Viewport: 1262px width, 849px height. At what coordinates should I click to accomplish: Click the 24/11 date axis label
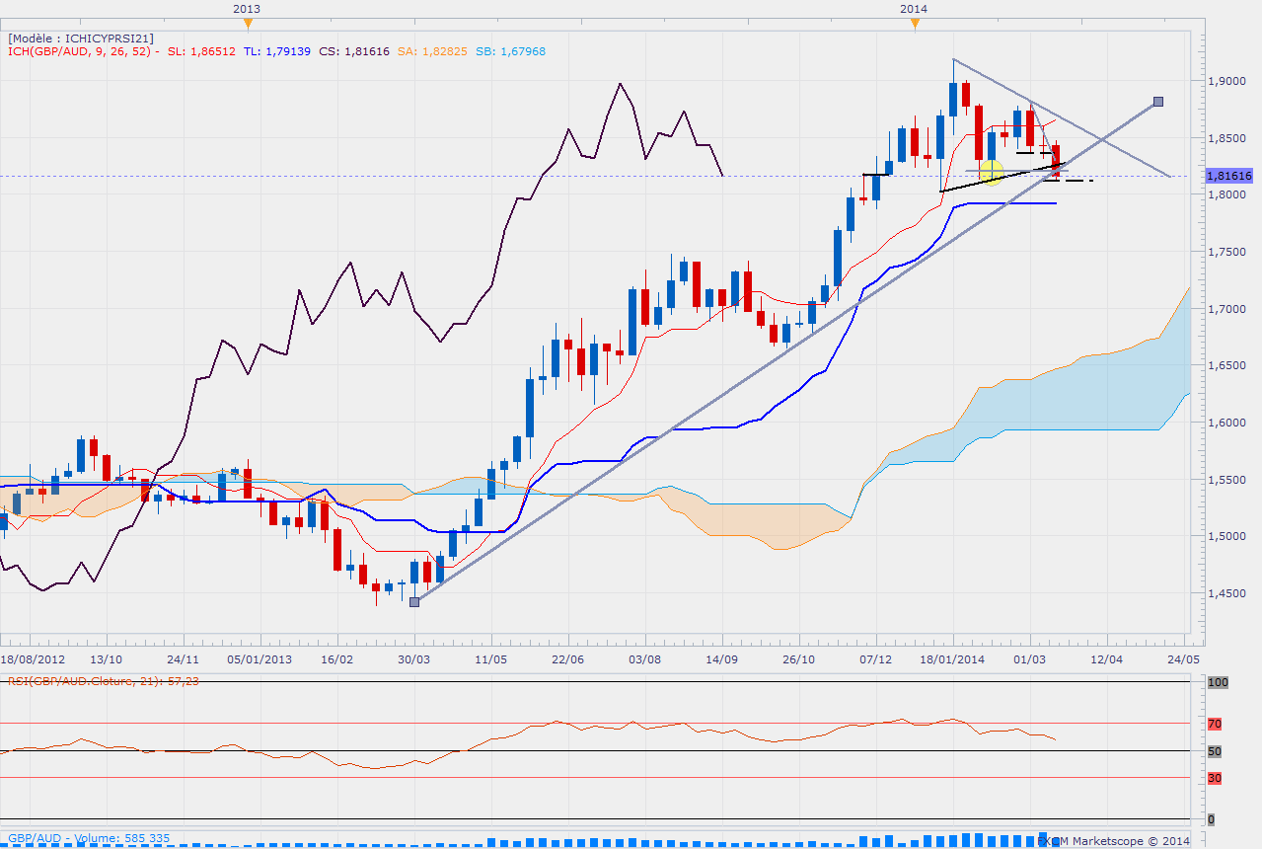pyautogui.click(x=184, y=657)
